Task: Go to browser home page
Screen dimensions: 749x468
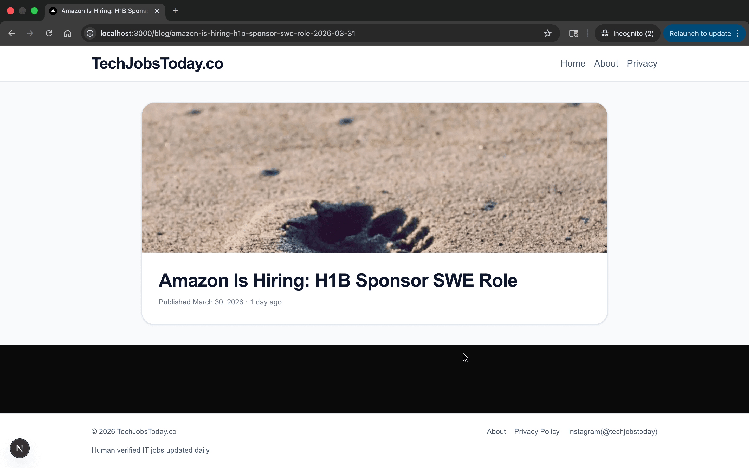Action: coord(67,34)
